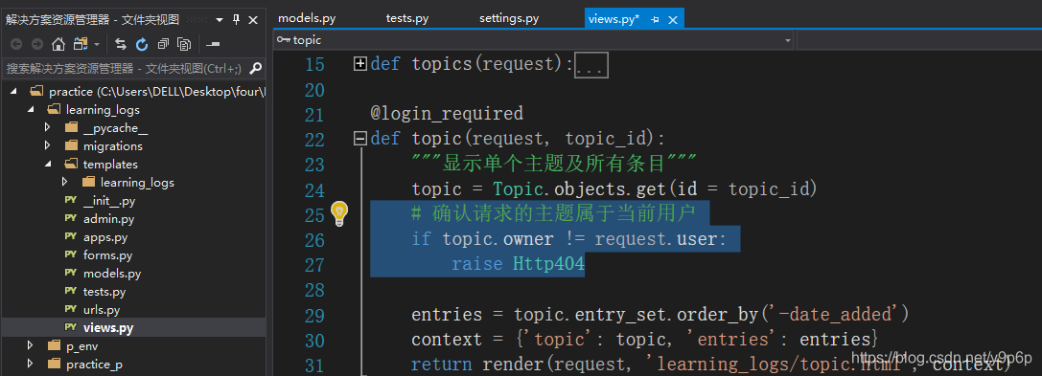Expand the p_env folder
This screenshot has width=1042, height=376.
[x=31, y=345]
